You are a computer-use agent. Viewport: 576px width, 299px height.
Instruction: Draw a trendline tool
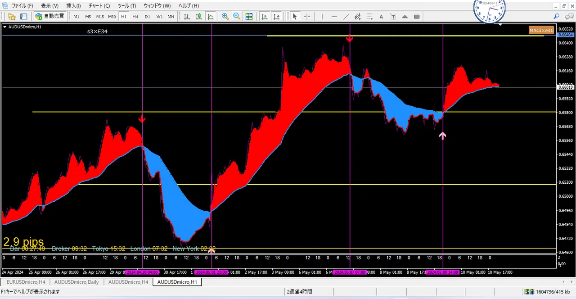point(346,16)
